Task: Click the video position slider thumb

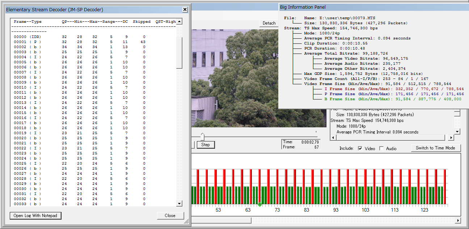Action: 202,136
